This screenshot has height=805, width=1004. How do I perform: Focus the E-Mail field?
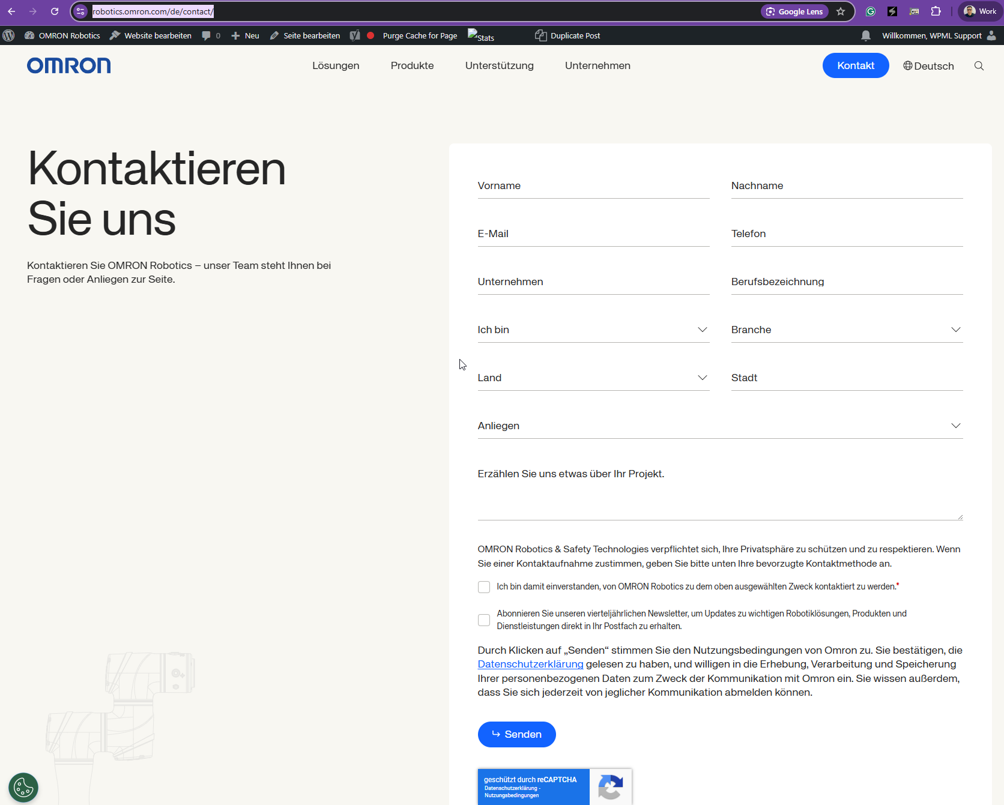click(593, 234)
